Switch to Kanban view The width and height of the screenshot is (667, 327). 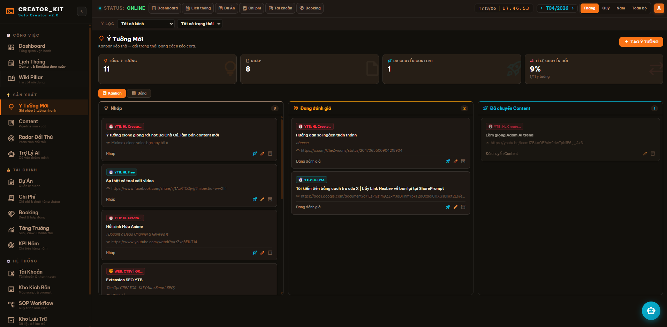tap(112, 93)
